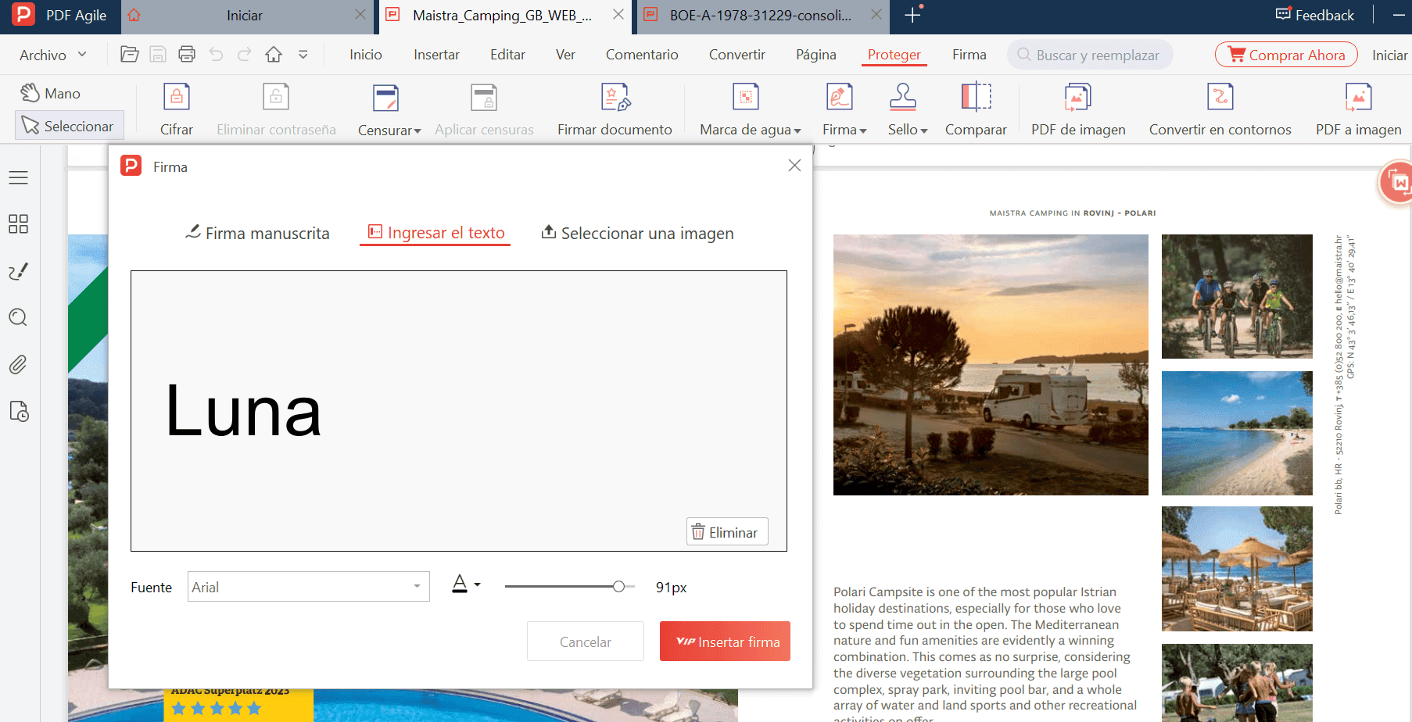Viewport: 1412px width, 722px height.
Task: Click the Comparar icon
Action: (976, 108)
